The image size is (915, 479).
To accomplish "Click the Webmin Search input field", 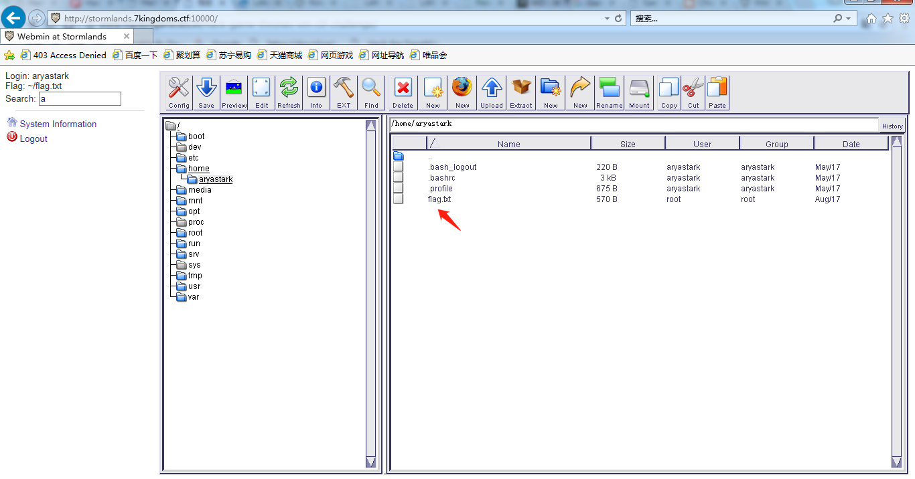I will coord(80,99).
